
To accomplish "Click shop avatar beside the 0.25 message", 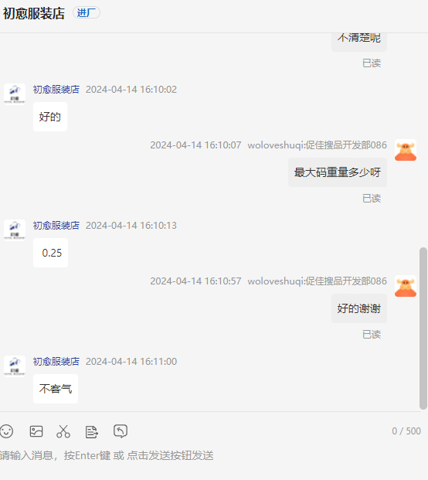I will tap(15, 230).
